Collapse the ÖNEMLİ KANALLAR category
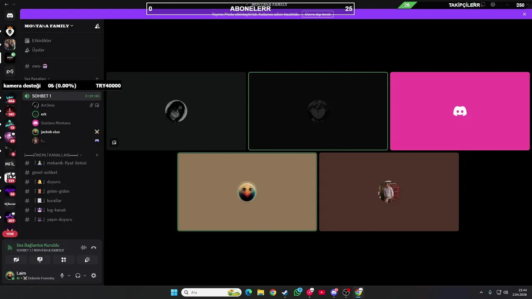The image size is (532, 299). 53,155
